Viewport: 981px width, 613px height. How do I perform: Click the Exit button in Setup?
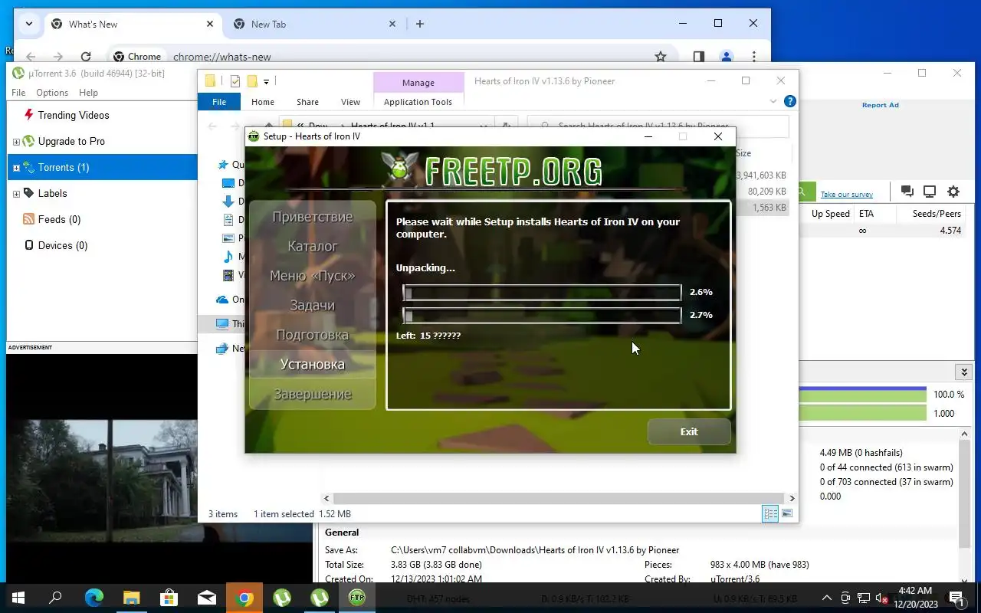click(689, 431)
